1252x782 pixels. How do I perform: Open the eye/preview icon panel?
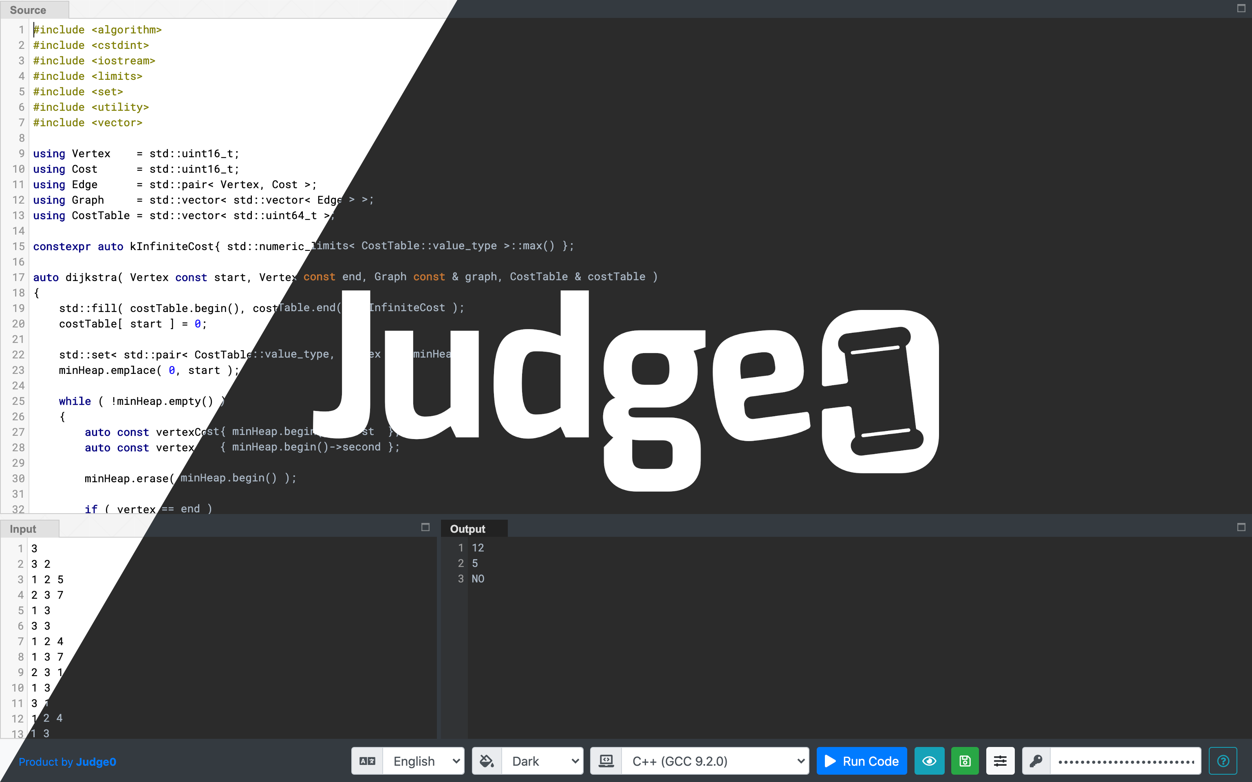pyautogui.click(x=929, y=761)
